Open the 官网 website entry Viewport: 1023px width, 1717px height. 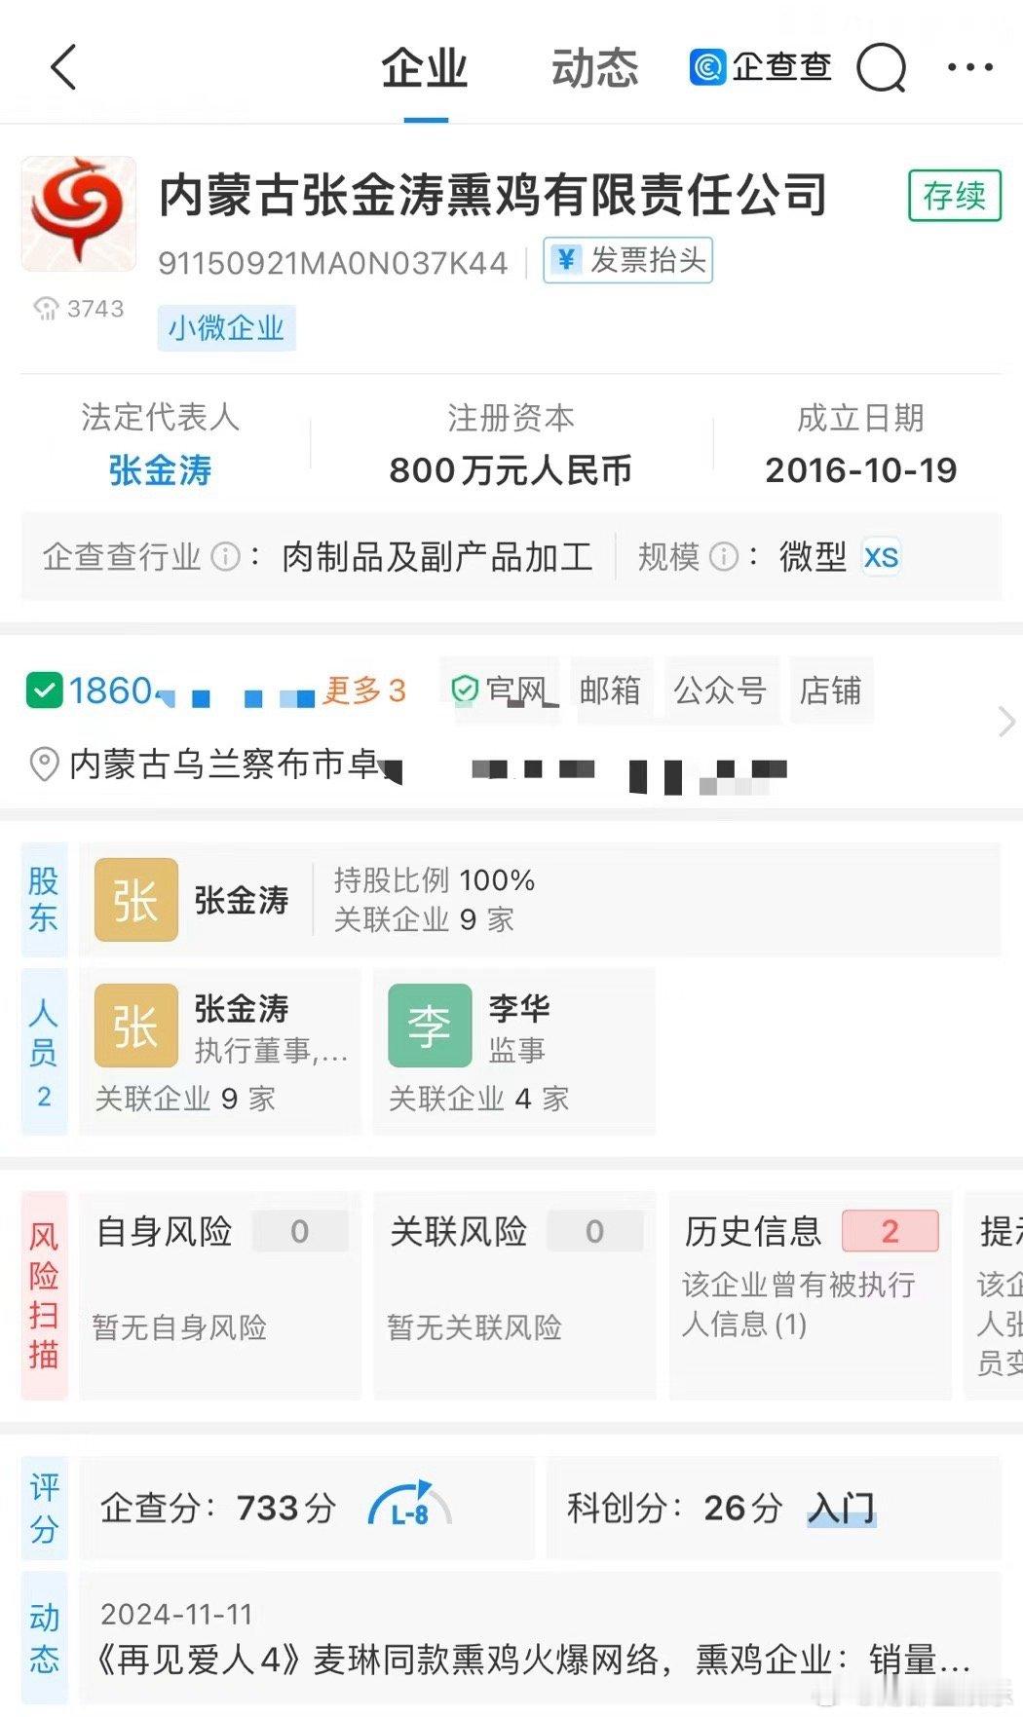502,691
